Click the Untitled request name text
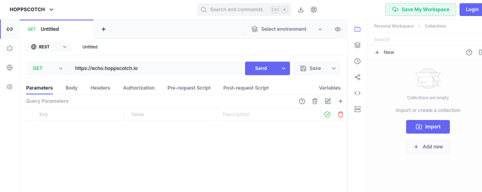Screen dimensions: 482x192 tap(90, 47)
